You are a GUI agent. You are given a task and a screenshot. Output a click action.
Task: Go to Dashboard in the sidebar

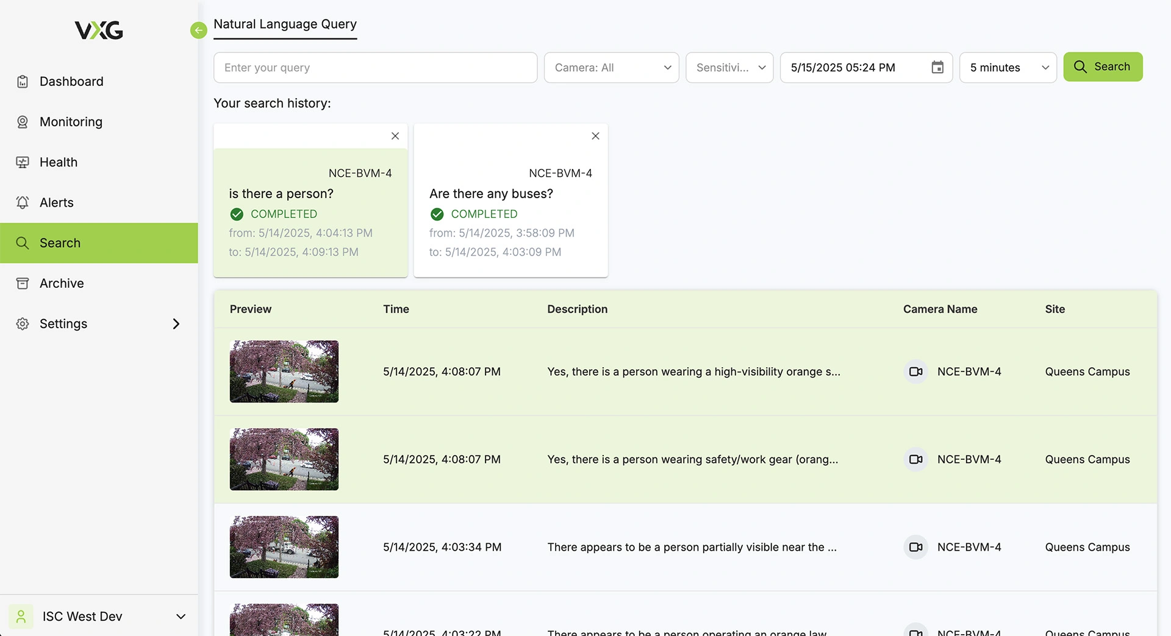click(71, 82)
